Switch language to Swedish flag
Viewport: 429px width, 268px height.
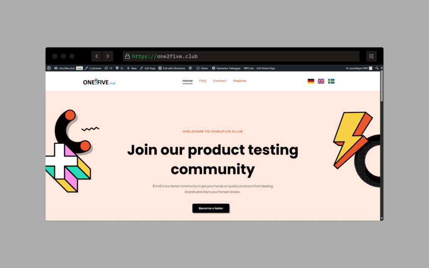331,81
